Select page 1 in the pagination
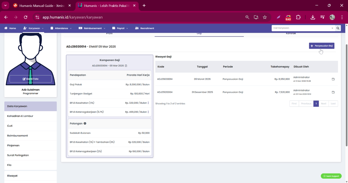This screenshot has height=183, width=348. click(x=316, y=103)
